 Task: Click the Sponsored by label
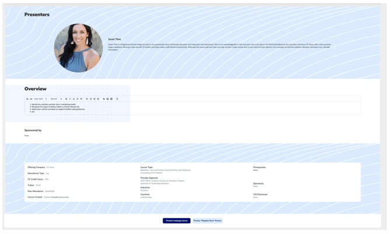tap(33, 130)
